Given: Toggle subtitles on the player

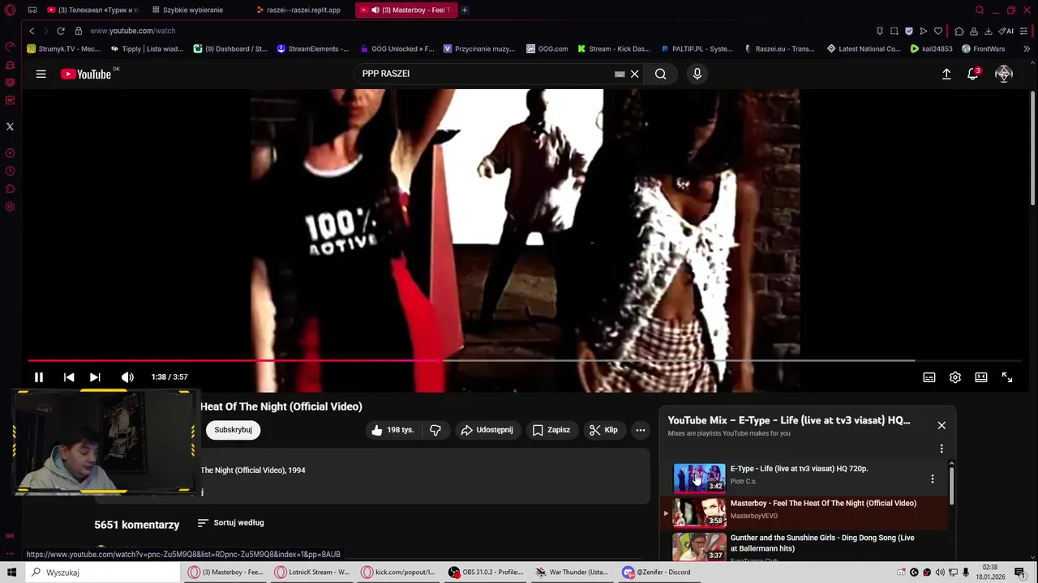Looking at the screenshot, I should tap(929, 377).
